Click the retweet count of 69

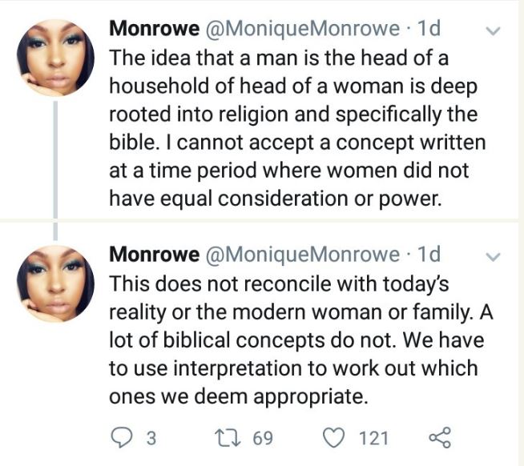[262, 438]
